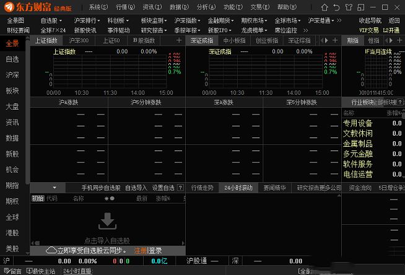Select 港股 in the left sidebar

(12, 233)
